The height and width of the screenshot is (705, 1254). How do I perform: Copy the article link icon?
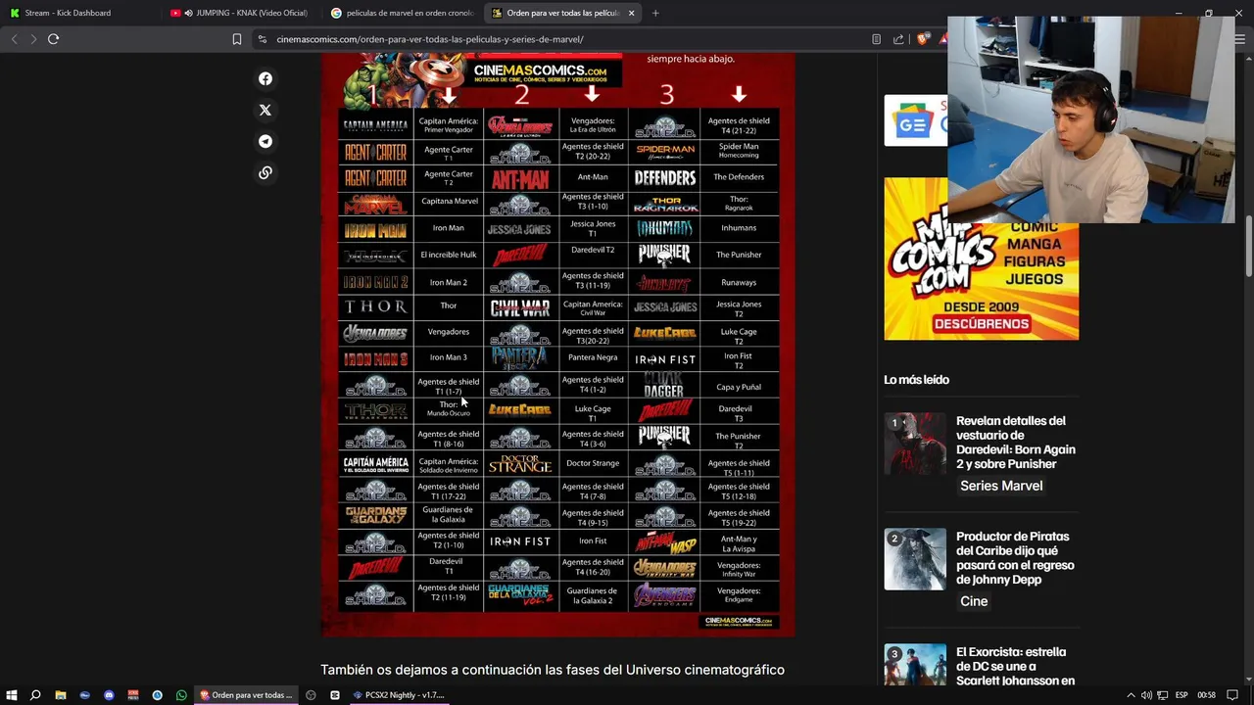click(265, 172)
